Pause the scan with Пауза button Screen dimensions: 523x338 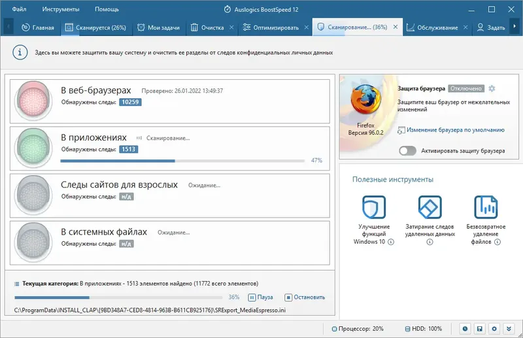[260, 297]
